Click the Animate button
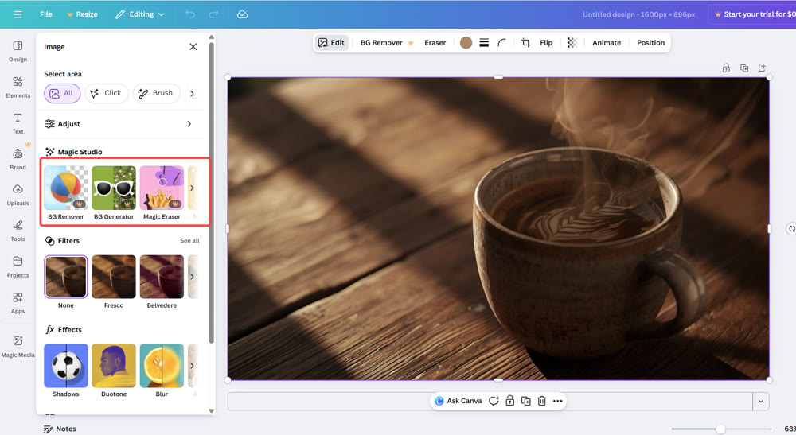The height and width of the screenshot is (435, 796). 607,43
